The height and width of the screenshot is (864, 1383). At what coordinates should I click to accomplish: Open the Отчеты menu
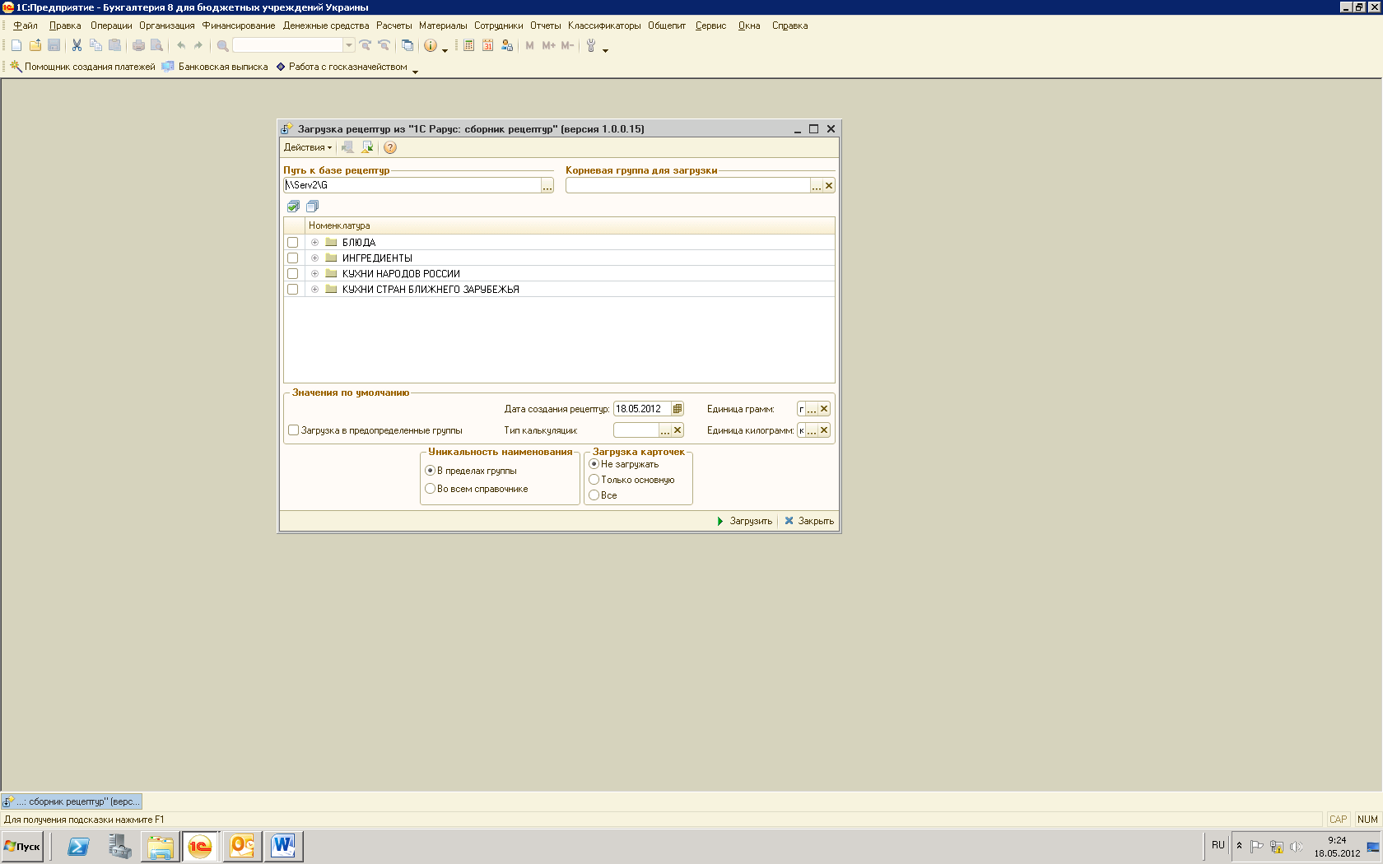coord(545,26)
